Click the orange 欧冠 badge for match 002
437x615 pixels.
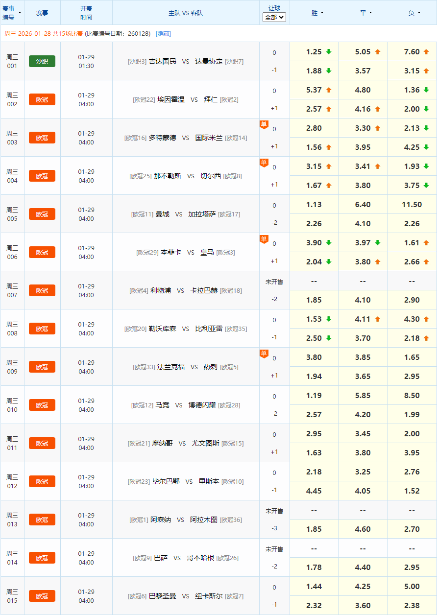click(42, 99)
